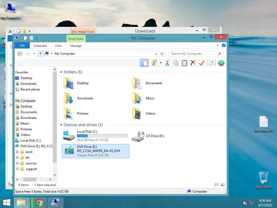The image size is (277, 208).
Task: Open the File ribbon tab
Action: pyautogui.click(x=22, y=45)
